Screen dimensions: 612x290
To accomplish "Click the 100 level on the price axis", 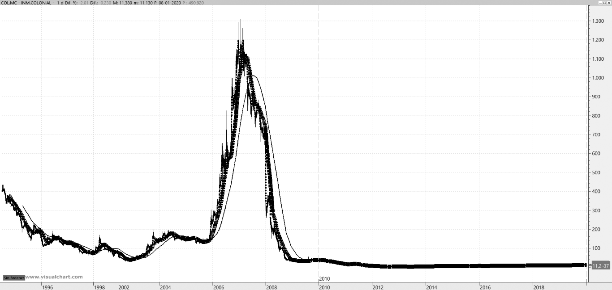I will pyautogui.click(x=596, y=248).
